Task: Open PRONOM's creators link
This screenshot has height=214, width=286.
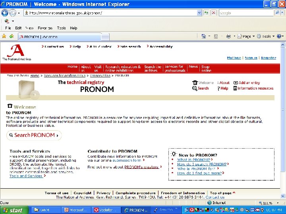Action: [x=141, y=167]
